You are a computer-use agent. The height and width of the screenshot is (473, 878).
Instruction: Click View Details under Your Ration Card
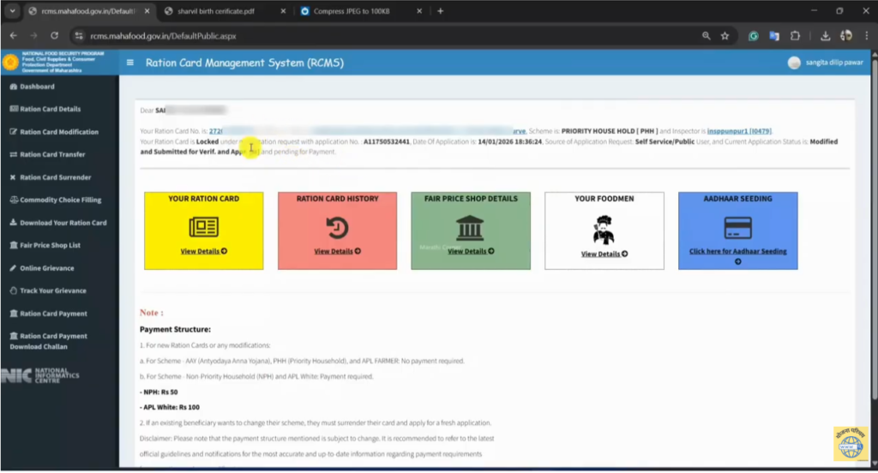tap(203, 252)
